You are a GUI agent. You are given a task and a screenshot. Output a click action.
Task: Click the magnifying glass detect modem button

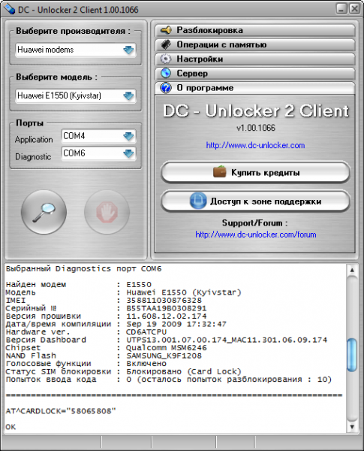pyautogui.click(x=44, y=212)
